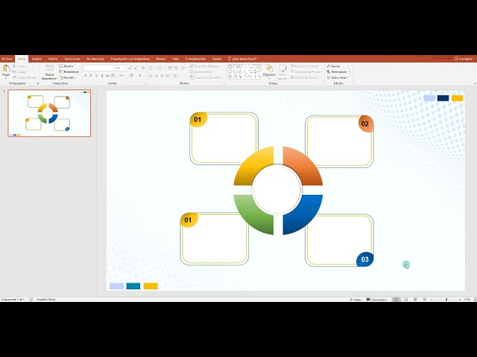Click the reading view icon
The height and width of the screenshot is (357, 477).
pos(415,299)
